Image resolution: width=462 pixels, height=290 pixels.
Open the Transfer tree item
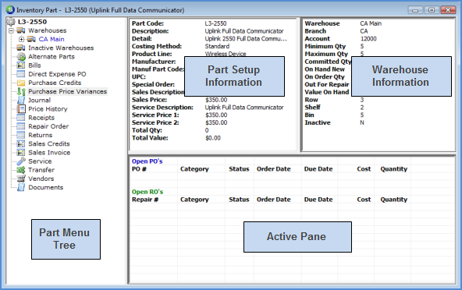[41, 170]
